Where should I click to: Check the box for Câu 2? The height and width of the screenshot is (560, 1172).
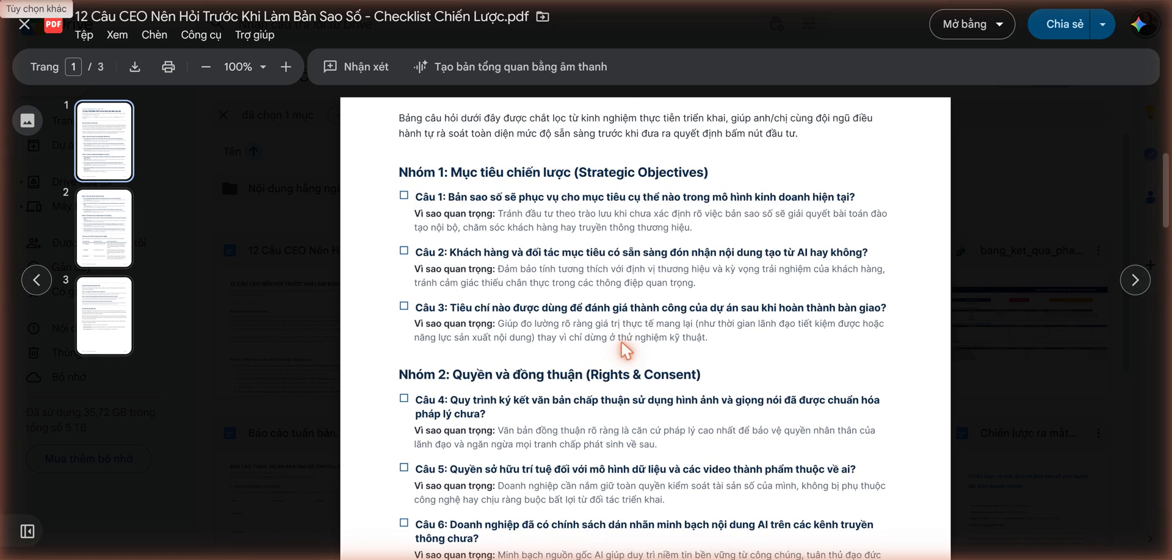404,251
